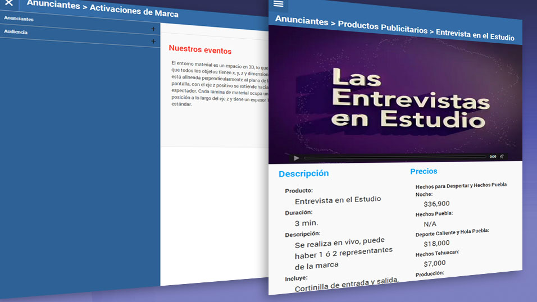Screen dimensions: 537x302
Task: Click the Precios section heading
Action: pyautogui.click(x=424, y=171)
